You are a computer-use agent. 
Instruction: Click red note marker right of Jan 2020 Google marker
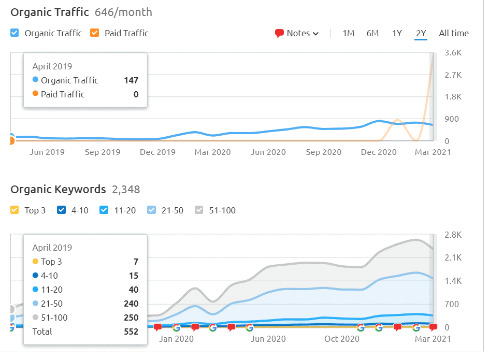click(x=195, y=327)
